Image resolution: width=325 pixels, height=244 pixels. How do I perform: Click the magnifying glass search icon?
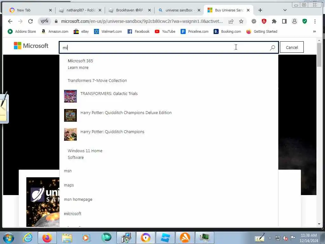[273, 48]
